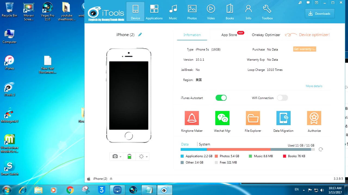Click the music note icon in title bar
Image resolution: width=348 pixels, height=195 pixels.
click(300, 3)
